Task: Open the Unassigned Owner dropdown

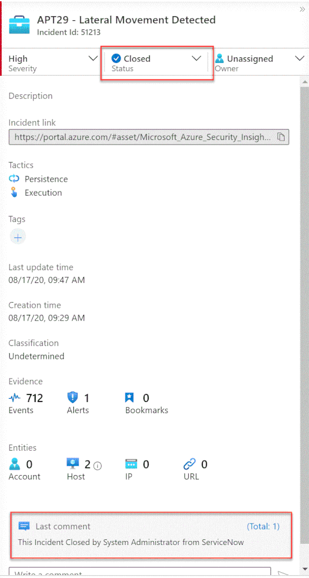Action: click(260, 62)
